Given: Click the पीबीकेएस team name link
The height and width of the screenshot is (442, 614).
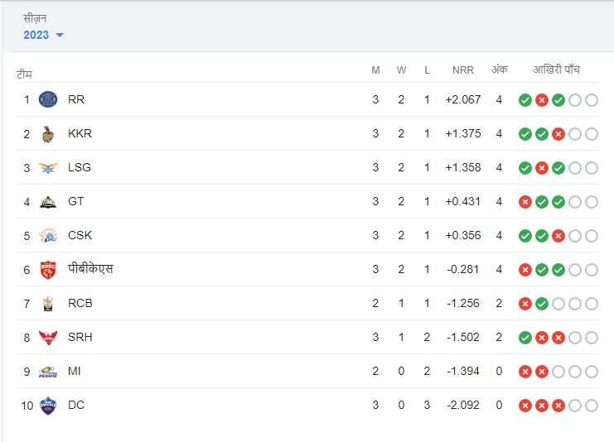Looking at the screenshot, I should pyautogui.click(x=90, y=270).
